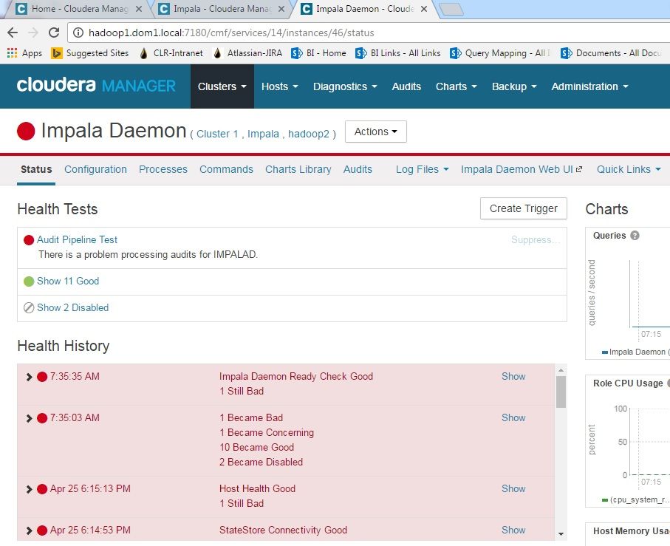Expand the 7:35:03 AM health history entry
Screen dimensions: 670x546
(29, 418)
